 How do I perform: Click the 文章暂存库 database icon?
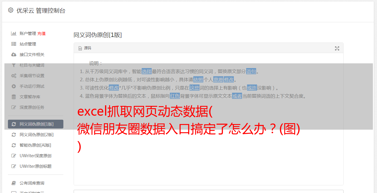(13, 97)
